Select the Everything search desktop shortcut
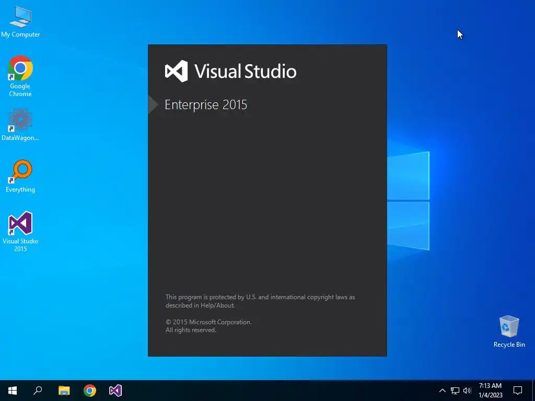The height and width of the screenshot is (401, 535). pyautogui.click(x=20, y=176)
